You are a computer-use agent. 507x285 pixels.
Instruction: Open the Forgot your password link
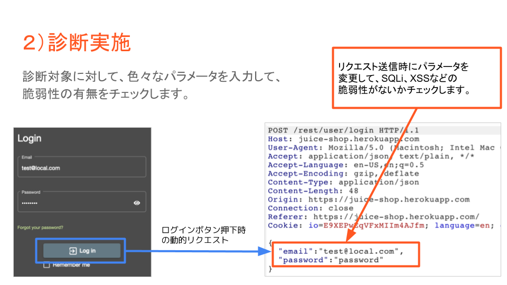click(41, 227)
